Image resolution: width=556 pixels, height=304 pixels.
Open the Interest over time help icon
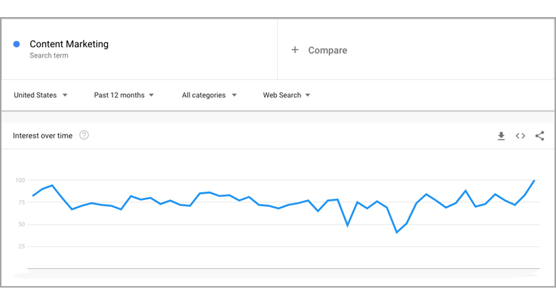[84, 136]
